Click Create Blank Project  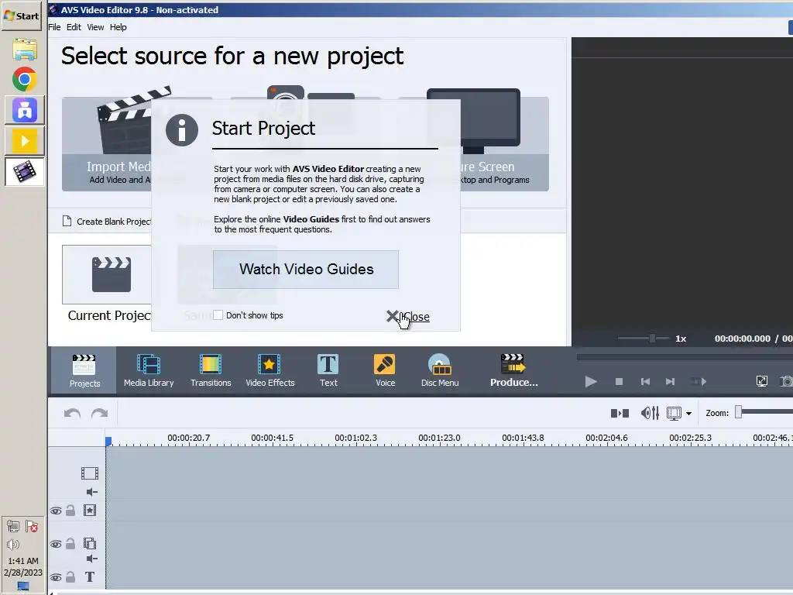pos(107,221)
